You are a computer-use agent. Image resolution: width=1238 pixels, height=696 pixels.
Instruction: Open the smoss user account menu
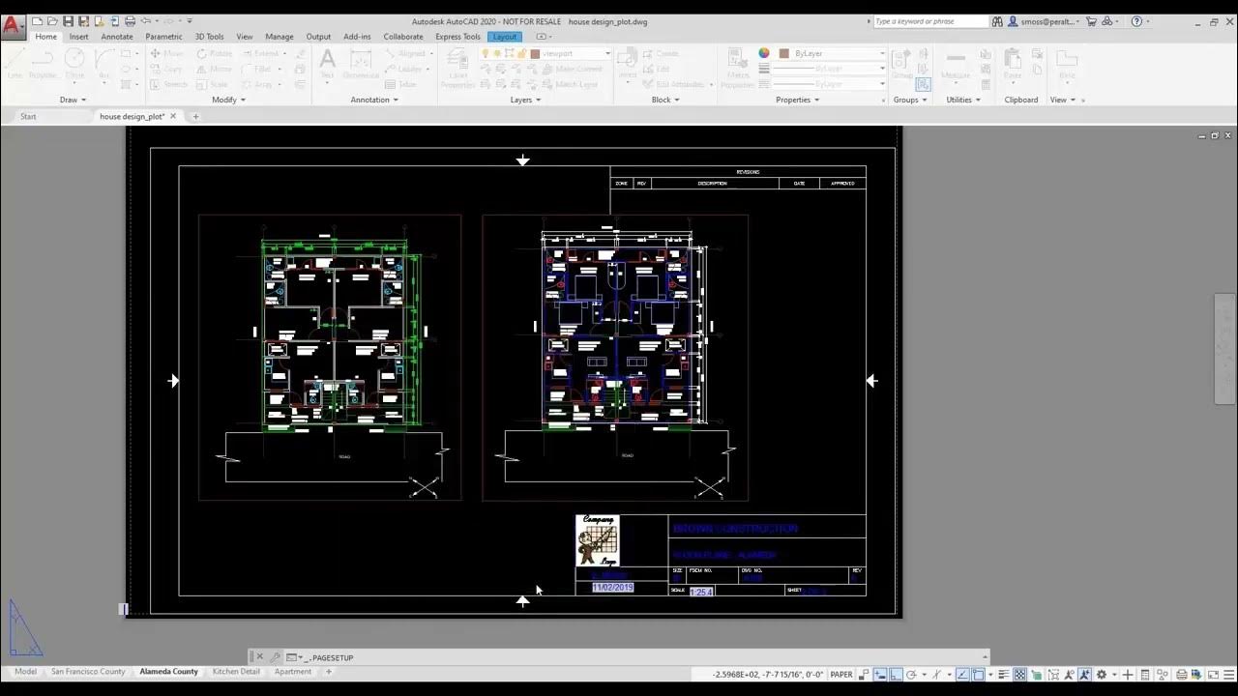pyautogui.click(x=1045, y=21)
